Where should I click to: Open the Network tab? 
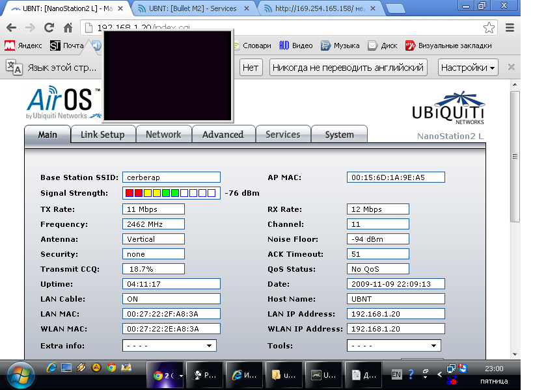(x=163, y=135)
